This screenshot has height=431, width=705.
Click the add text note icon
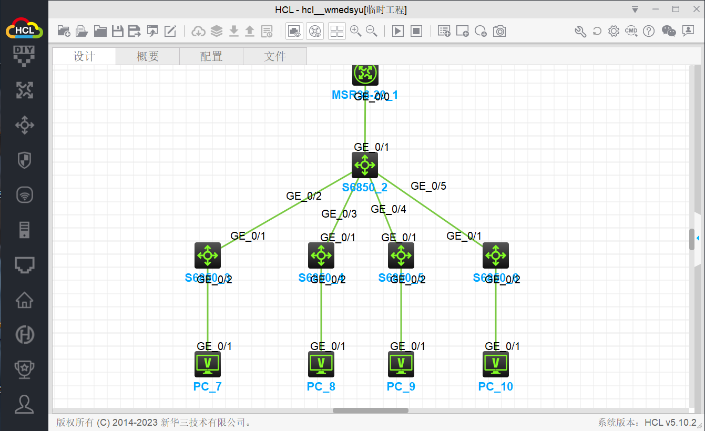coord(444,31)
